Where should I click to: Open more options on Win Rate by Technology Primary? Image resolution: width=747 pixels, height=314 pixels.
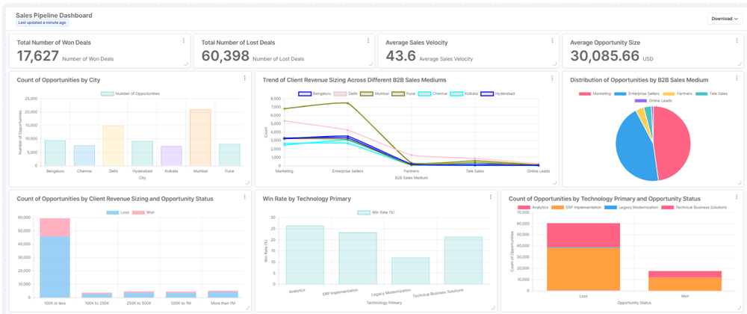491,197
